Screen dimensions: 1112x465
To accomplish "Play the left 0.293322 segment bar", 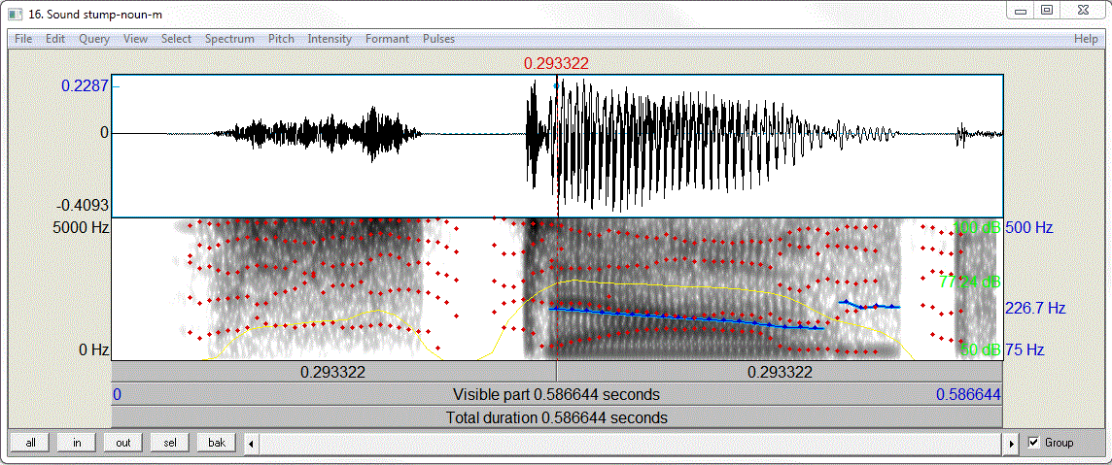I will (x=334, y=372).
